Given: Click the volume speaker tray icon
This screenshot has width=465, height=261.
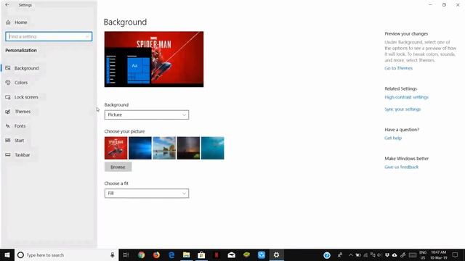Looking at the screenshot, I should click(x=379, y=255).
